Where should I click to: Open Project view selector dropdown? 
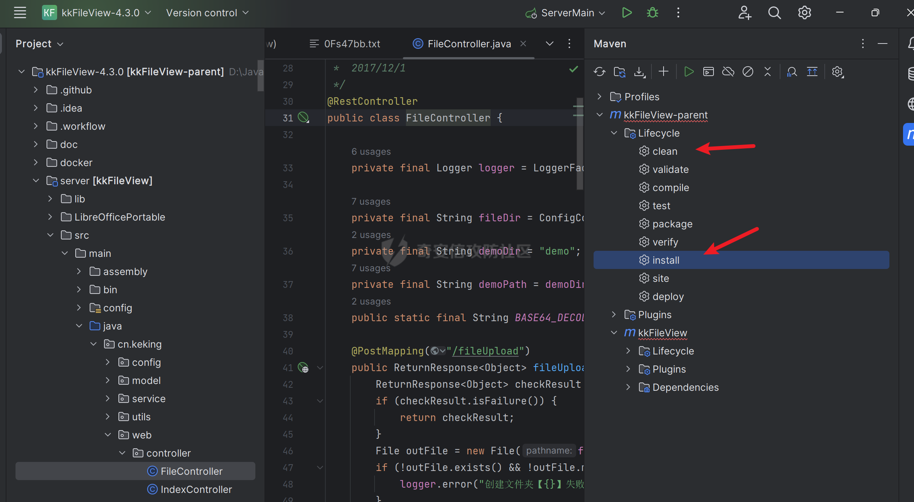click(x=39, y=44)
